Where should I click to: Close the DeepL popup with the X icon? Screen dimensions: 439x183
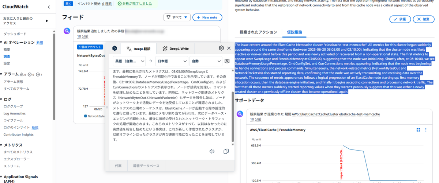(x=229, y=48)
